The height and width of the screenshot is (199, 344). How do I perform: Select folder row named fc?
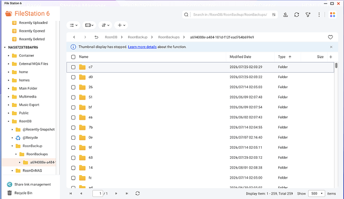200,178
